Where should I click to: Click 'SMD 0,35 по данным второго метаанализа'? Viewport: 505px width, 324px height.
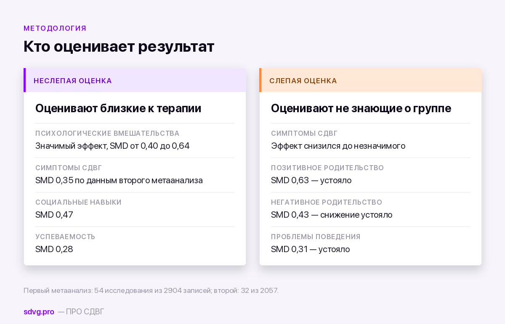point(119,180)
